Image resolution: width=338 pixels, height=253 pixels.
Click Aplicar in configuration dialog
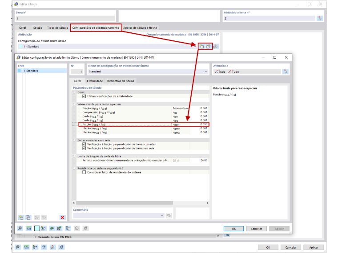279,229
